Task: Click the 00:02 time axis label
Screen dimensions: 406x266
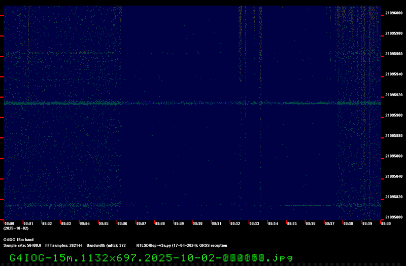Action: click(47, 223)
